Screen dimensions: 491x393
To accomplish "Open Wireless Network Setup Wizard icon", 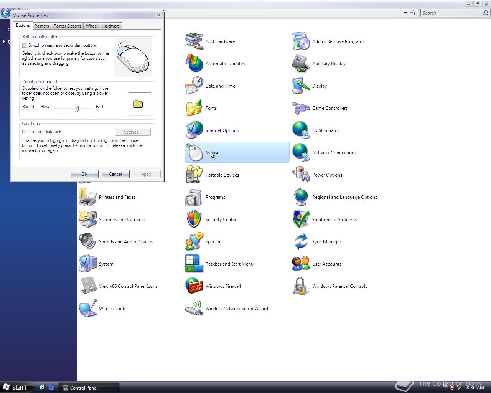I will pyautogui.click(x=194, y=309).
